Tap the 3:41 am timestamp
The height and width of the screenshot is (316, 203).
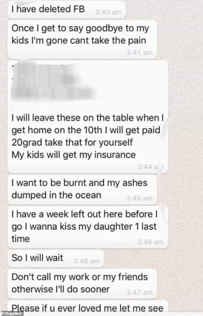pos(139,53)
